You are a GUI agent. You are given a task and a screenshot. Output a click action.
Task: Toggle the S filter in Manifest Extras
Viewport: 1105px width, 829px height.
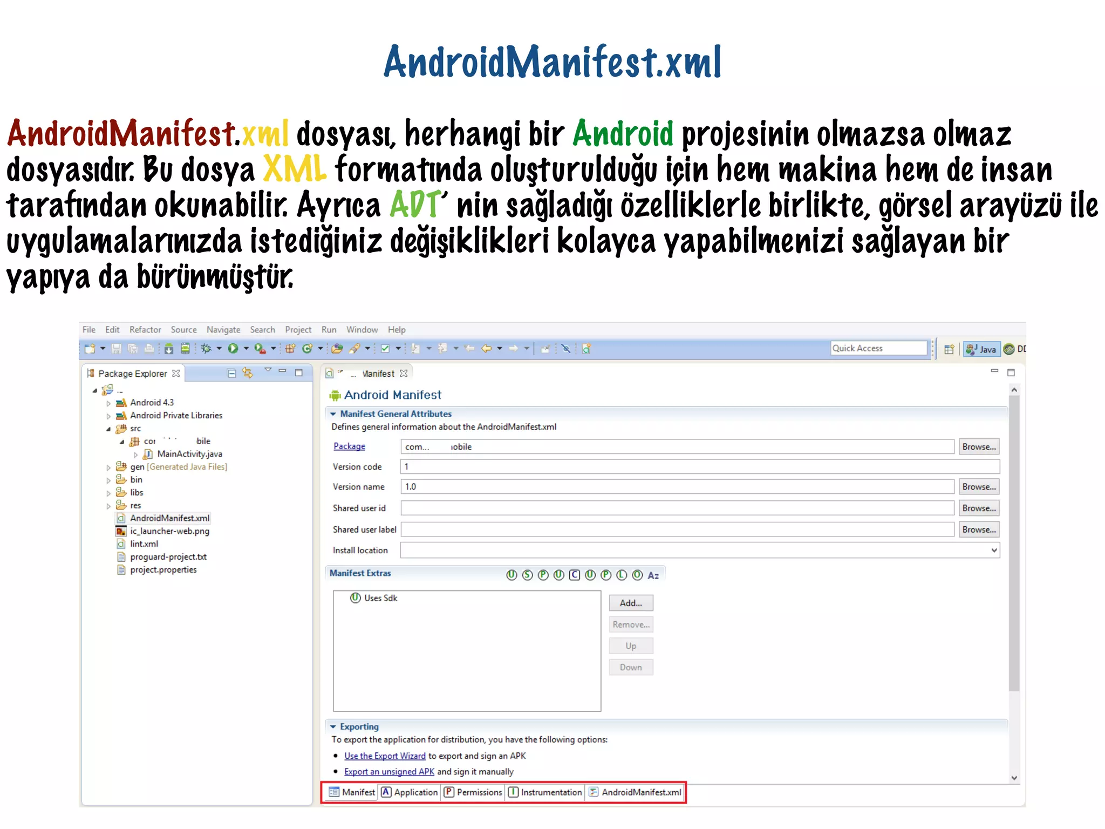click(x=528, y=575)
